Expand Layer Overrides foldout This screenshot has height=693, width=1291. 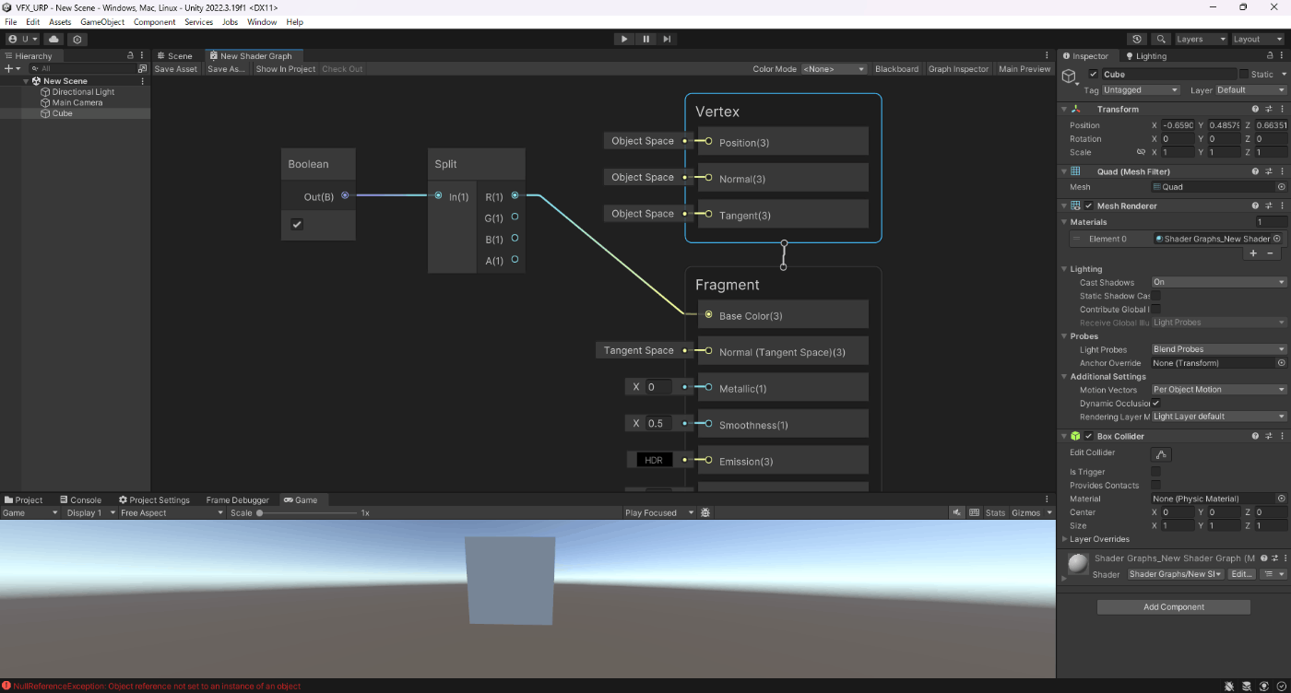[1065, 539]
